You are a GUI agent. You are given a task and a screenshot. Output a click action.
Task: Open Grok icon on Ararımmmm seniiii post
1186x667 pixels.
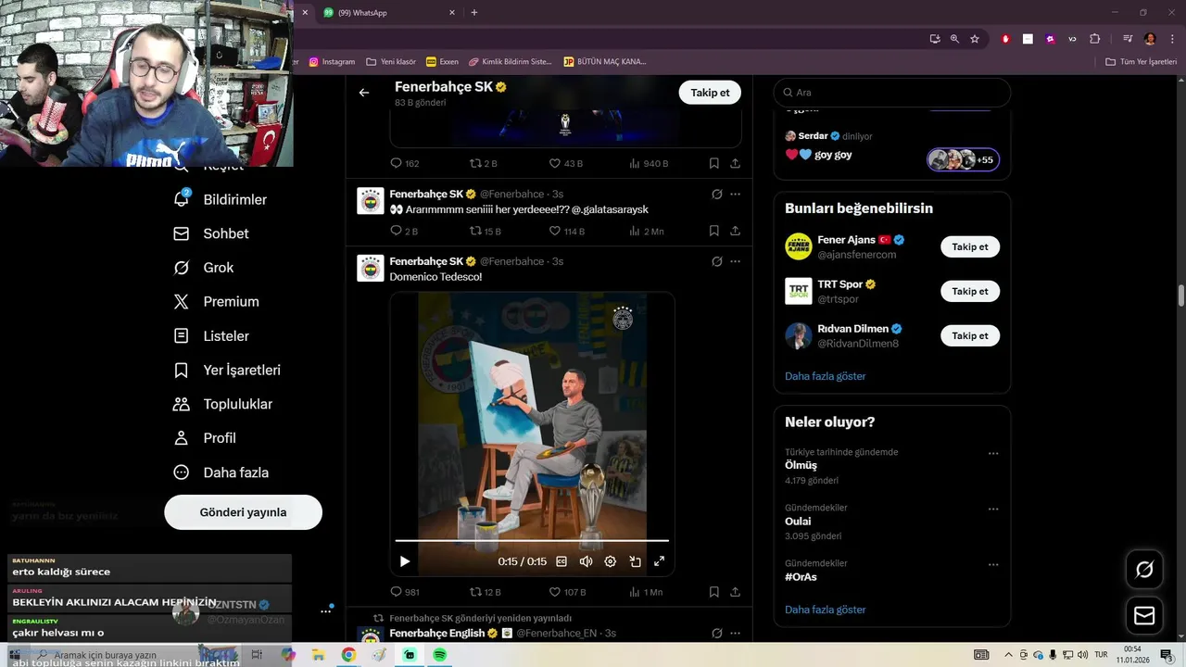(716, 195)
